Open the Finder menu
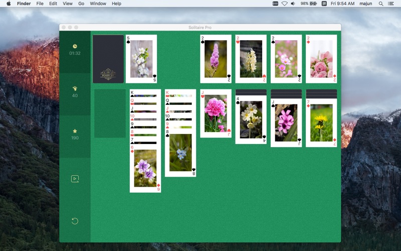Screen dimensions: 401x251 [24, 4]
